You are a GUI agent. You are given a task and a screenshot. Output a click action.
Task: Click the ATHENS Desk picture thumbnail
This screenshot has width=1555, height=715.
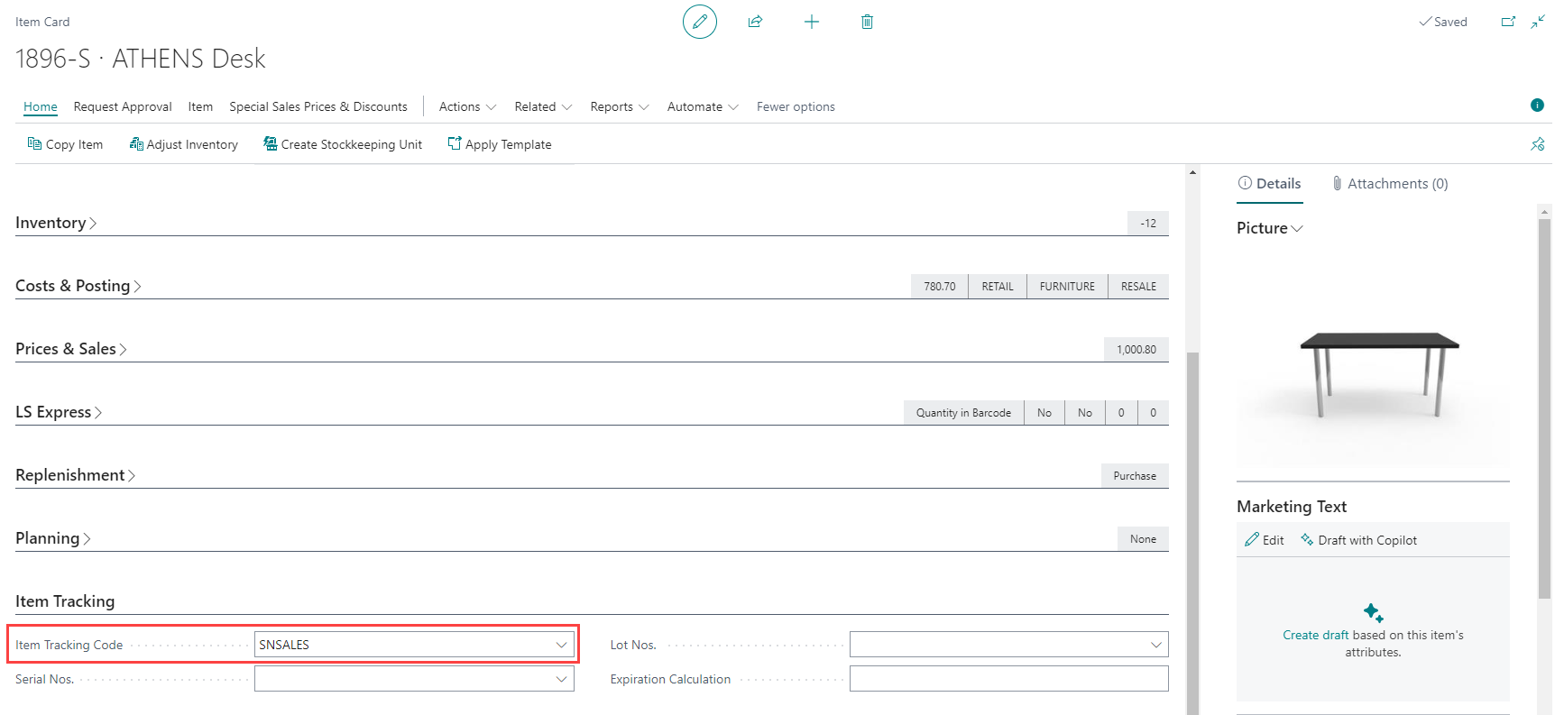coord(1373,374)
